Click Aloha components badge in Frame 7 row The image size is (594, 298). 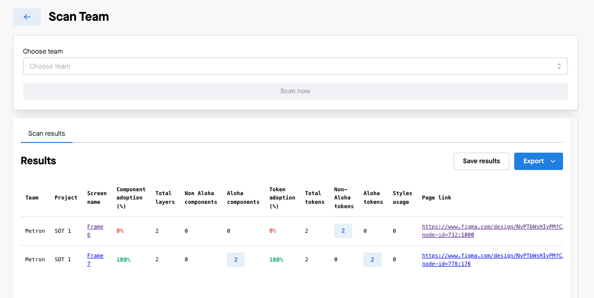236,259
